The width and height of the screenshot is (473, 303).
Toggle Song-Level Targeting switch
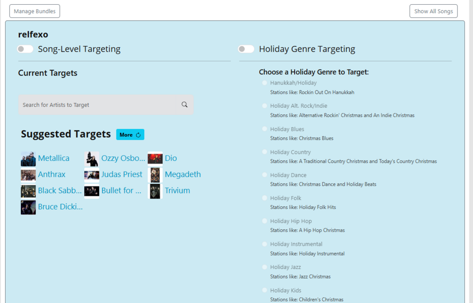point(25,49)
